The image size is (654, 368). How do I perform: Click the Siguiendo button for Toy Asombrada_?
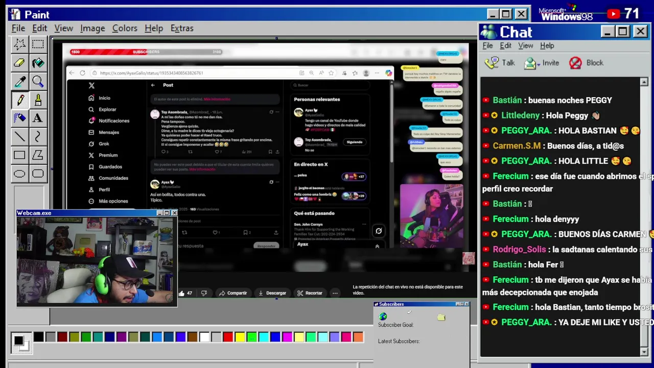[354, 142]
